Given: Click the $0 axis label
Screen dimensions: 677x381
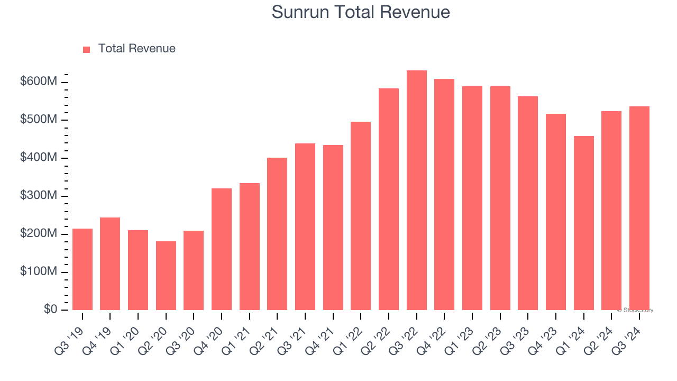Looking at the screenshot, I should 52,309.
